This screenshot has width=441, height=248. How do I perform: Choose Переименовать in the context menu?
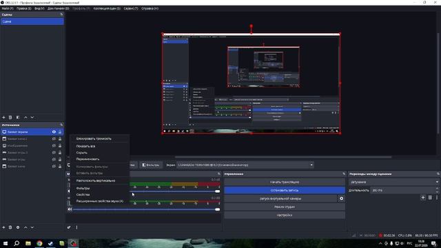click(x=99, y=159)
